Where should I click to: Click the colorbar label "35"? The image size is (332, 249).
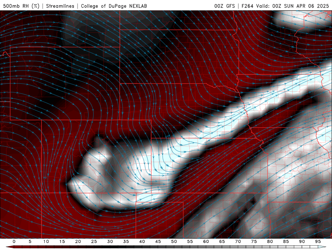coord(126,242)
